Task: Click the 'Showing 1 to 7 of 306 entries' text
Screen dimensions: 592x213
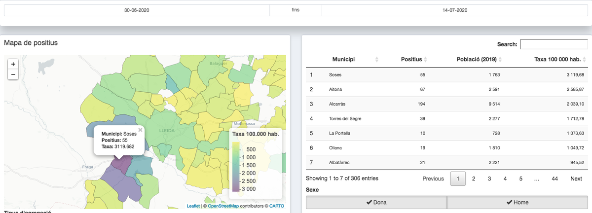Action: [x=342, y=178]
